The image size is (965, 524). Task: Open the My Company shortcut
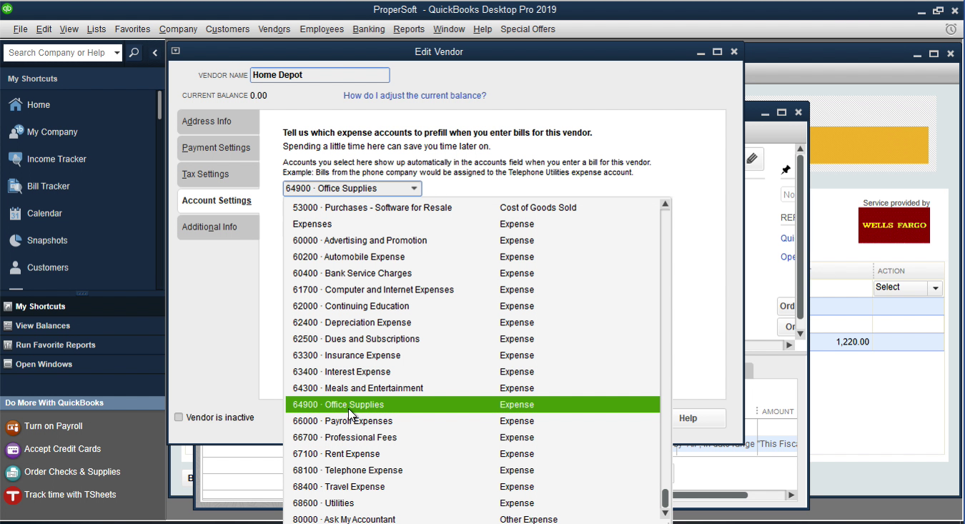click(43, 132)
